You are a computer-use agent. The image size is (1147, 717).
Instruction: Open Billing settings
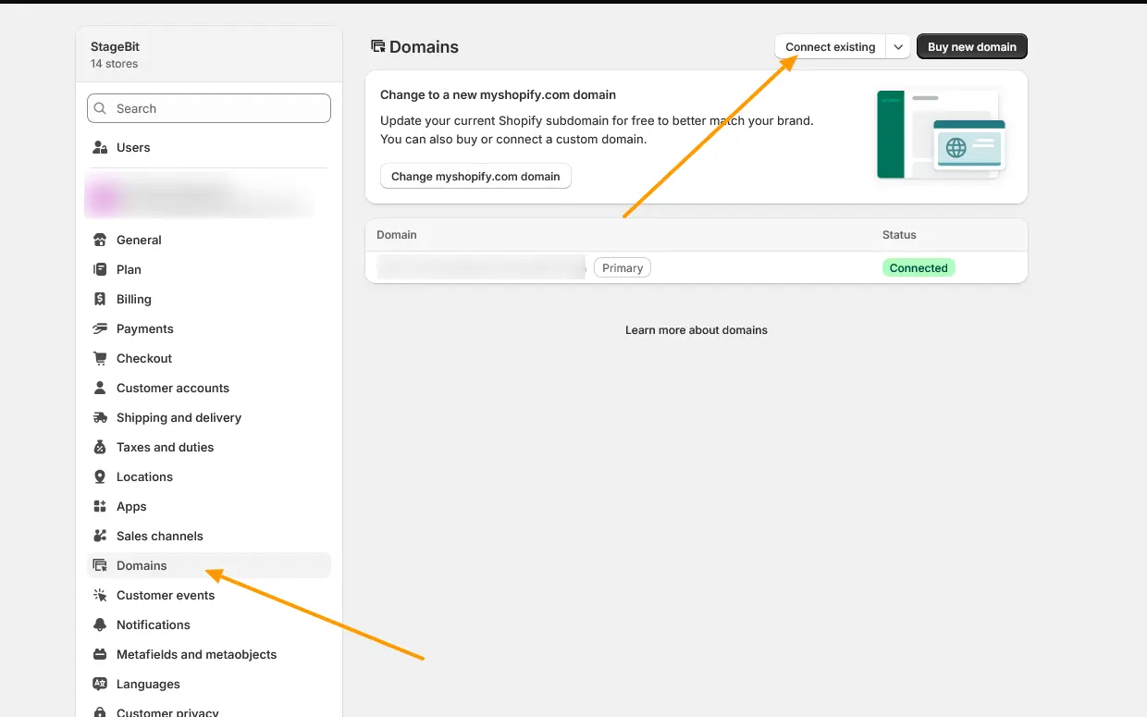tap(209, 299)
